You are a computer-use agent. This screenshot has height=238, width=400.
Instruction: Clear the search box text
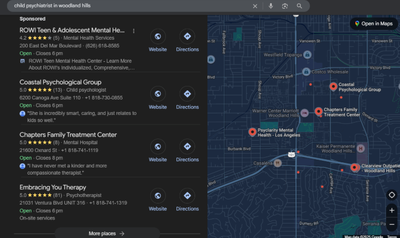coord(255,6)
